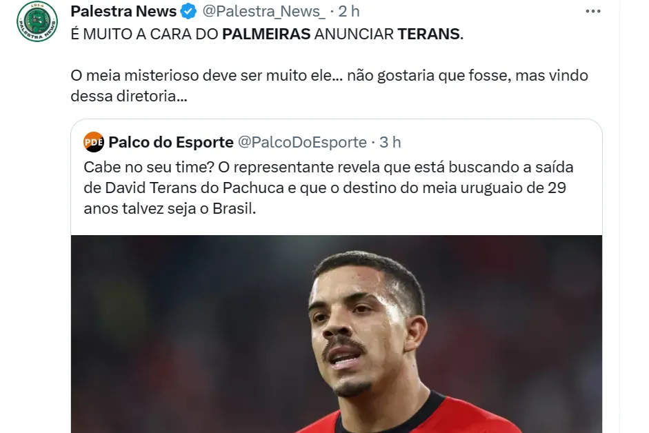
Task: Open the quoted tweet's player photo
Action: pyautogui.click(x=337, y=334)
